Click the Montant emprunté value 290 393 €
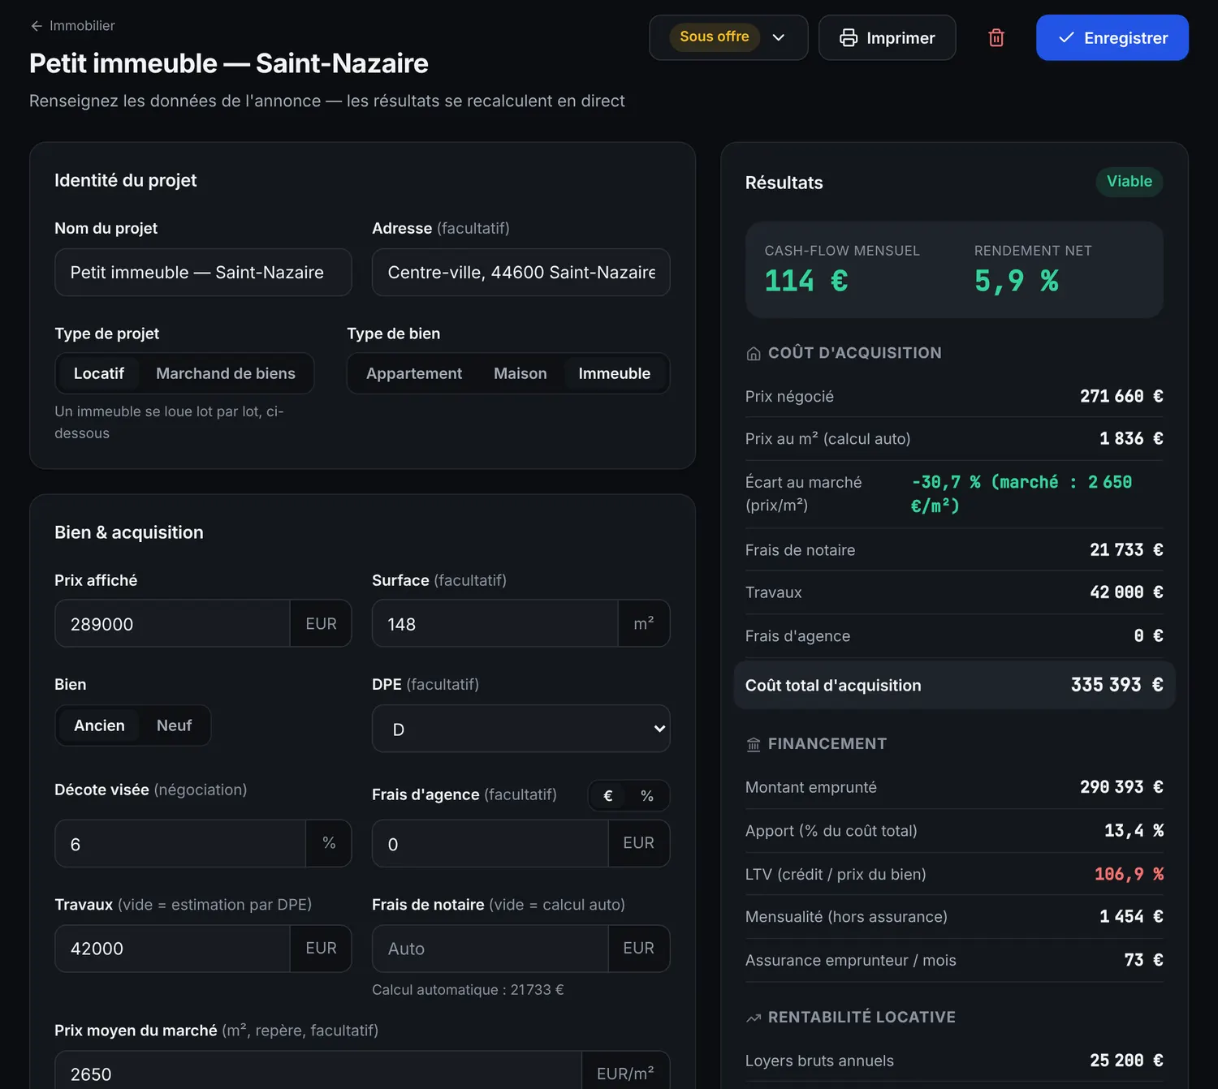The height and width of the screenshot is (1089, 1218). (x=1121, y=787)
